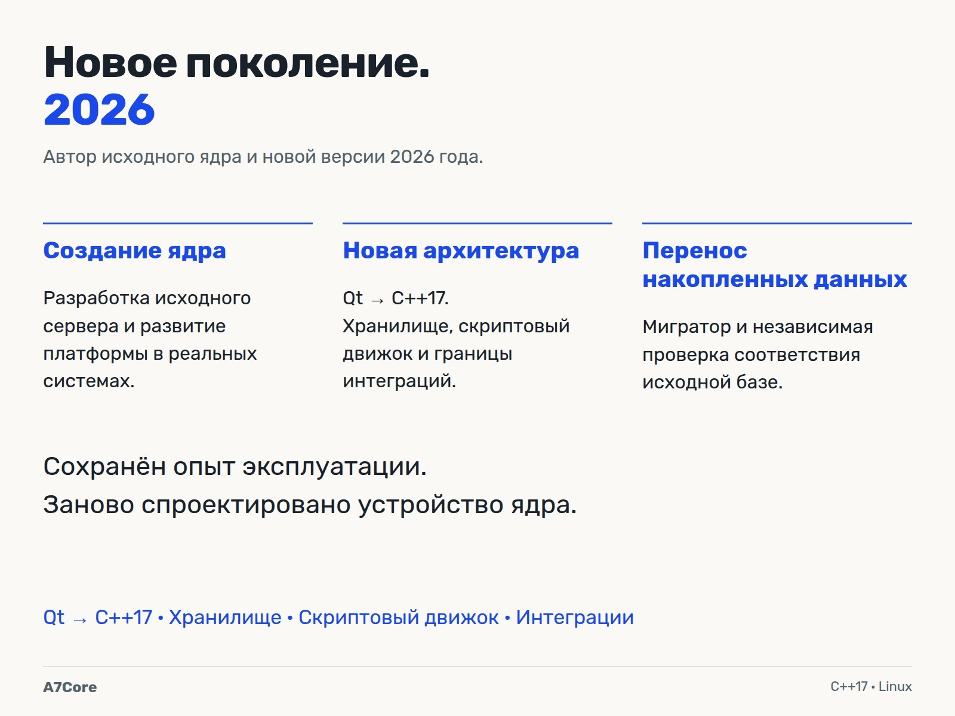Click 'Интеграции' in the blue tag line

pos(575,618)
